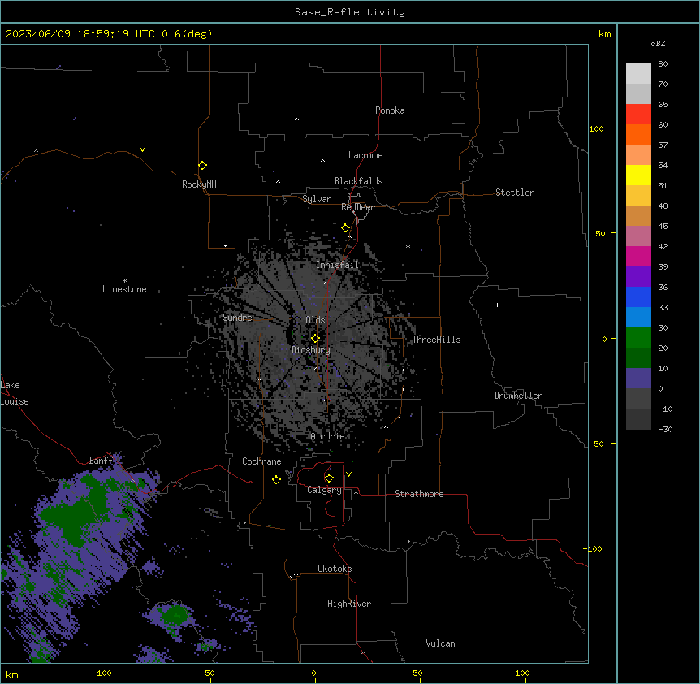
Task: Pick the yellow diamond marker below Cochrane
Action: (x=277, y=479)
